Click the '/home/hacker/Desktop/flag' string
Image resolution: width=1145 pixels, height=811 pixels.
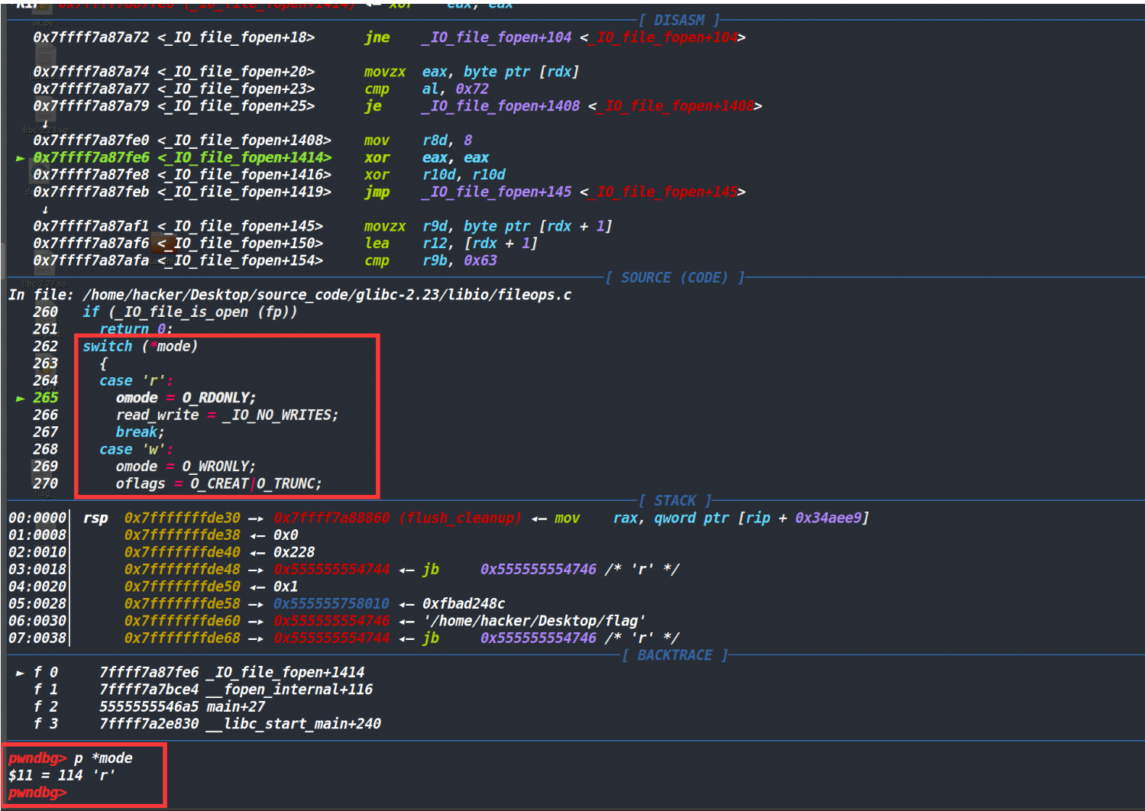[533, 622]
